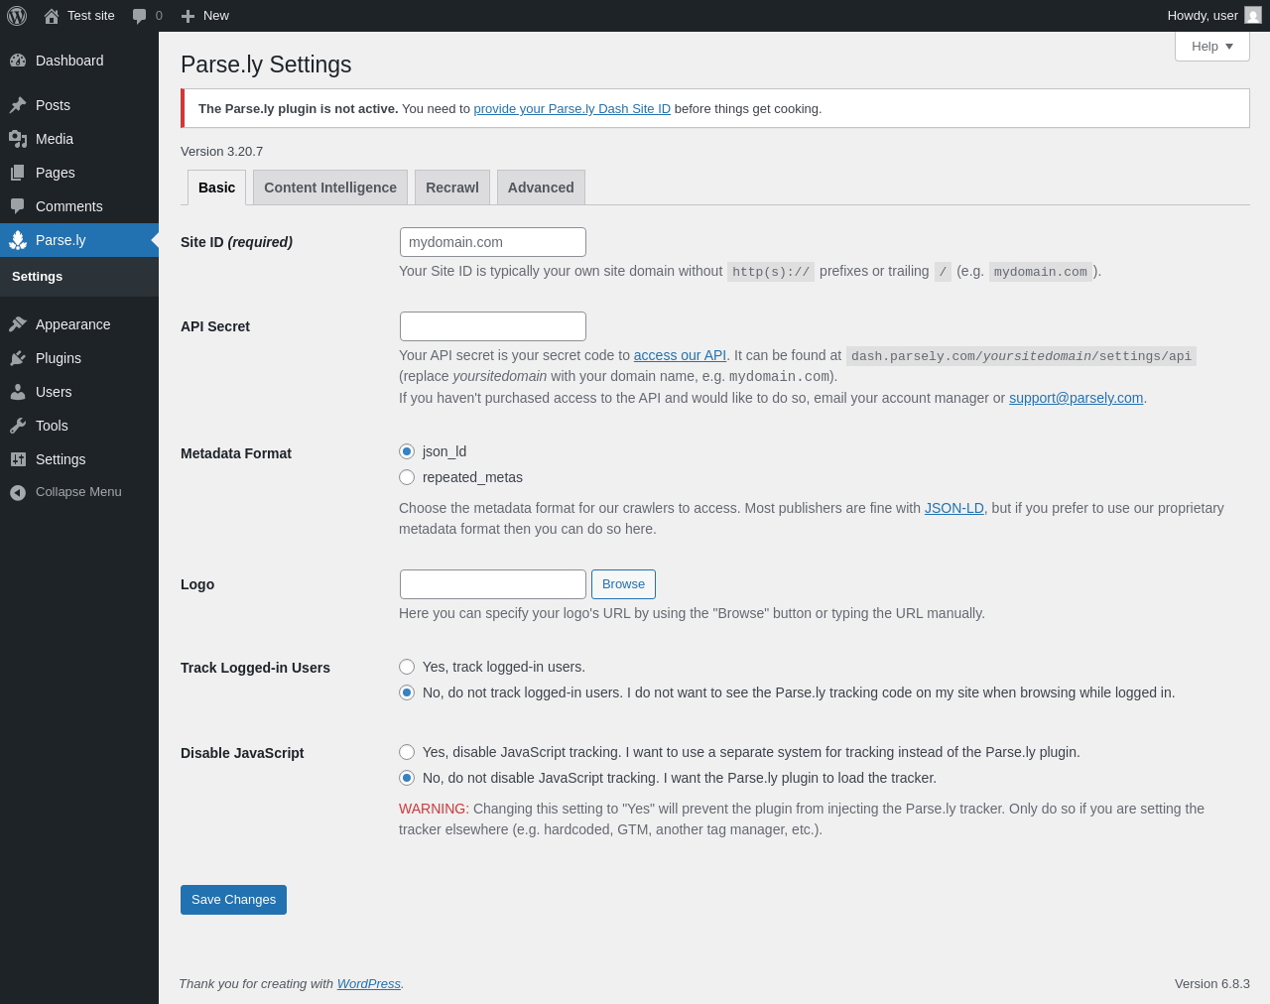Expand the Help dropdown panel
1270x1004 pixels.
[1211, 47]
